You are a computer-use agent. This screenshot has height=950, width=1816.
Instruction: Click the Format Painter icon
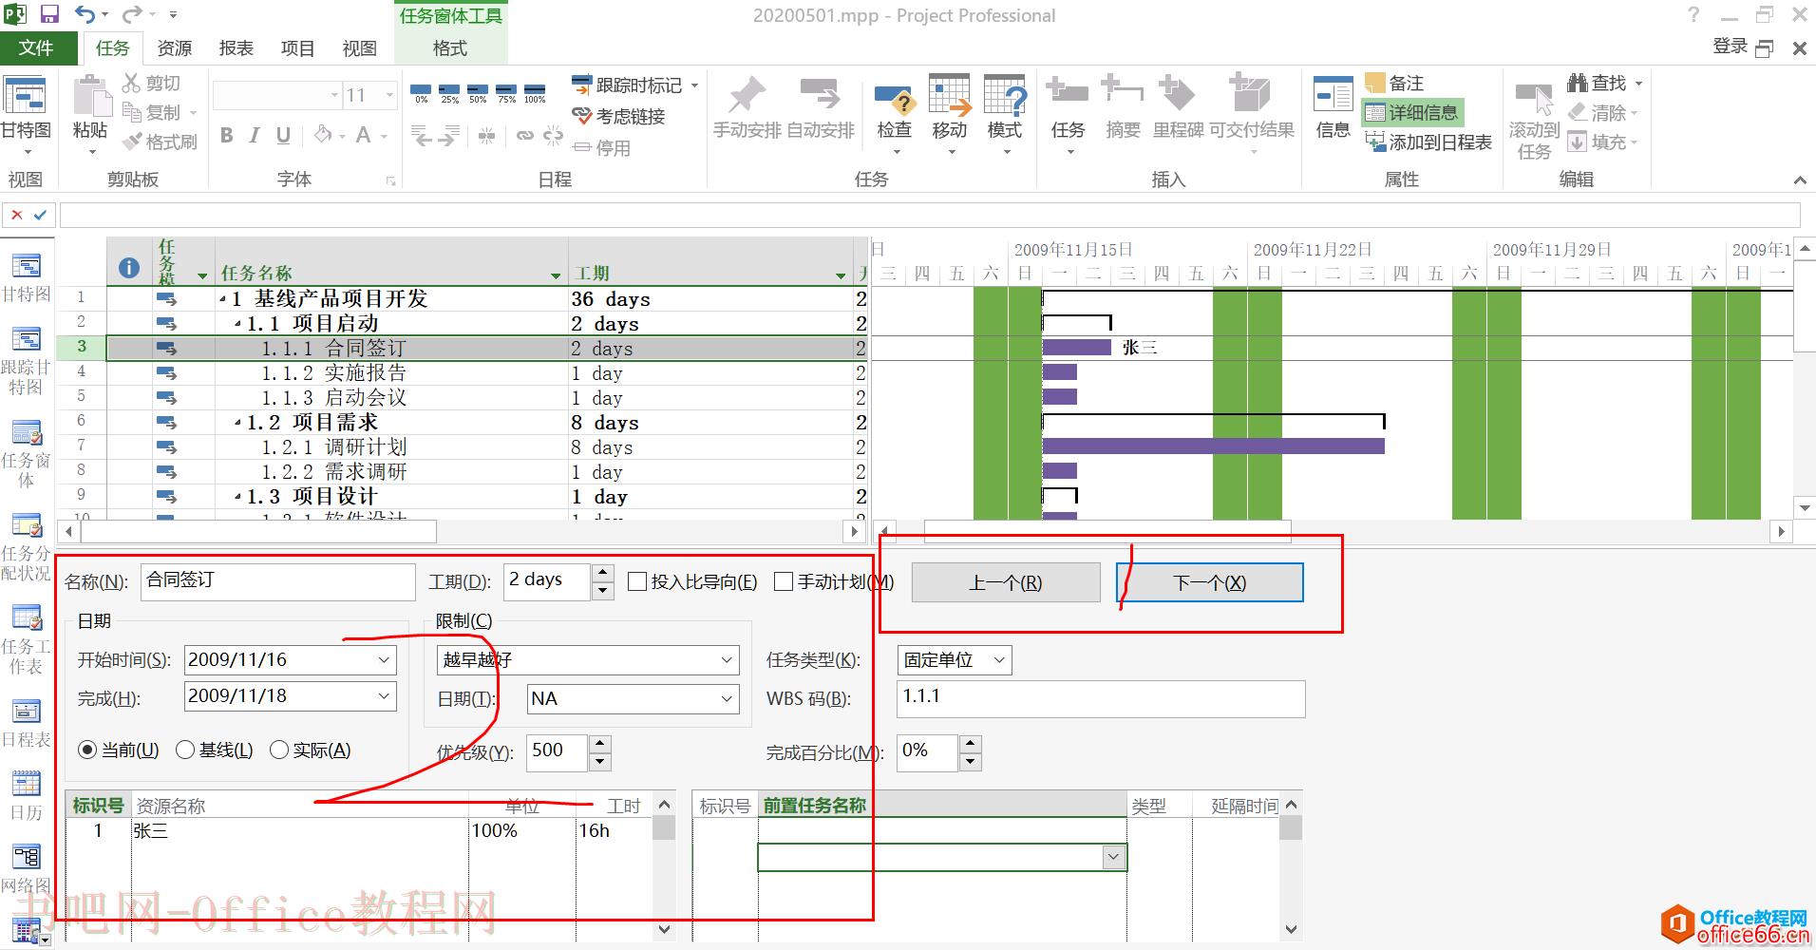(132, 142)
